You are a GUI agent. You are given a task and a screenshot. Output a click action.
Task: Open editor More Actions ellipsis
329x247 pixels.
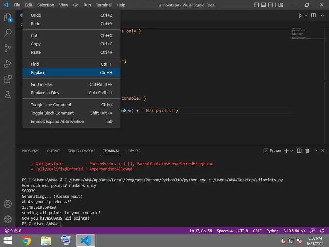322,15
